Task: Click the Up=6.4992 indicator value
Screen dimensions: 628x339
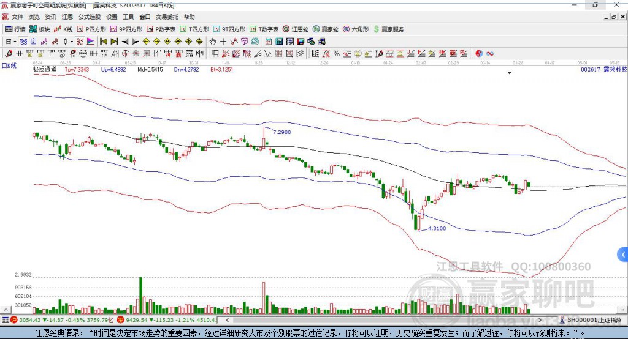Action: pyautogui.click(x=113, y=69)
